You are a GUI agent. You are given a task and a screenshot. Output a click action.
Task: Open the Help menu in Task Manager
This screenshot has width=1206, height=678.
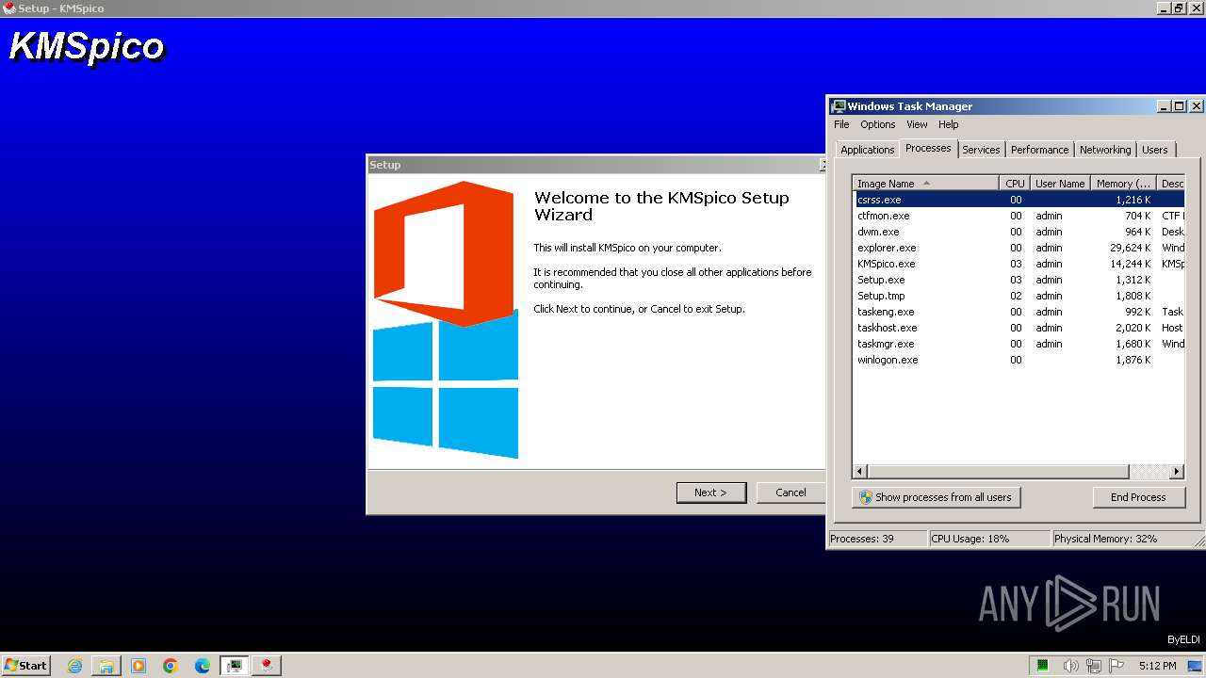tap(948, 124)
